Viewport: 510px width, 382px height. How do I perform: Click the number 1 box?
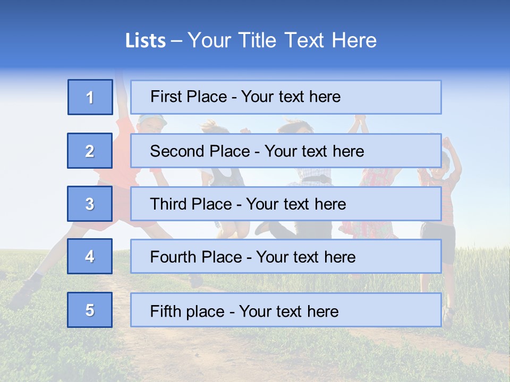[90, 97]
